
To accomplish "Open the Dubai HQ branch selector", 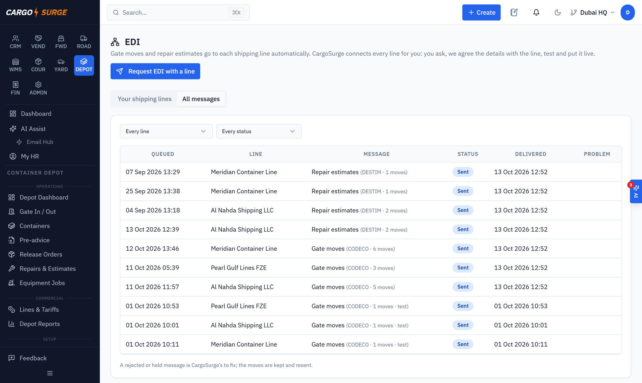I will [x=592, y=12].
